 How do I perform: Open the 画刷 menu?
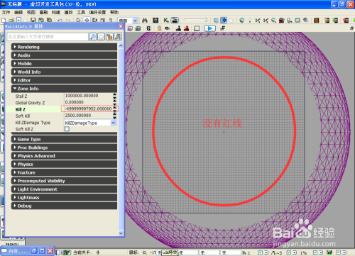[x=43, y=12]
